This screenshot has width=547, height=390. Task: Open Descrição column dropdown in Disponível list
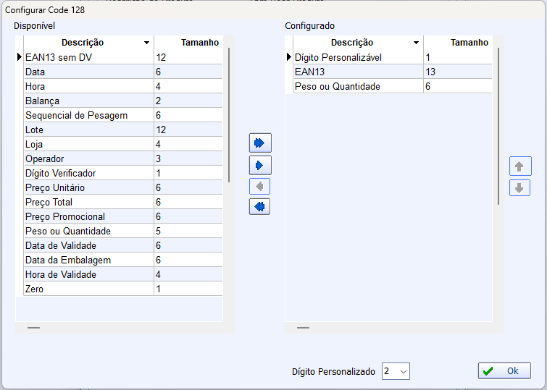pyautogui.click(x=147, y=43)
